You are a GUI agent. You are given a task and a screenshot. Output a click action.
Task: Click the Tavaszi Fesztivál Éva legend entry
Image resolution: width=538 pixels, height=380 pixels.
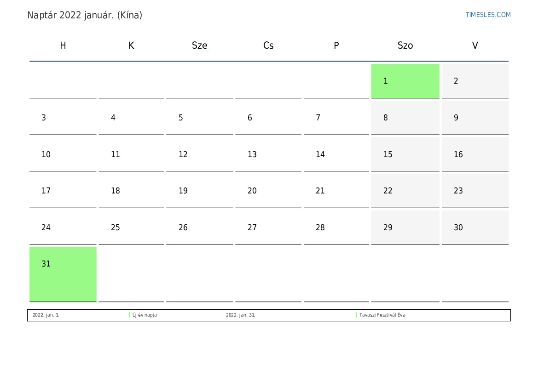pos(382,315)
